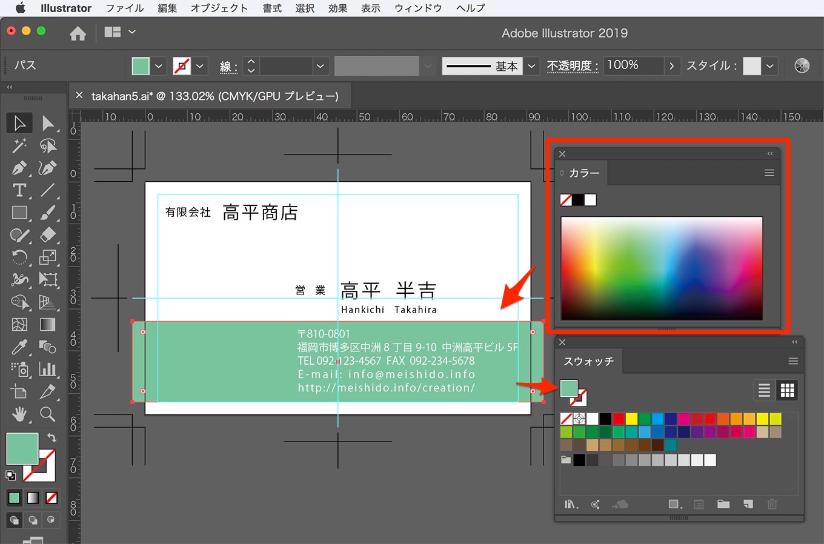Select the Column Graph tool
Image resolution: width=824 pixels, height=544 pixels.
[48, 370]
